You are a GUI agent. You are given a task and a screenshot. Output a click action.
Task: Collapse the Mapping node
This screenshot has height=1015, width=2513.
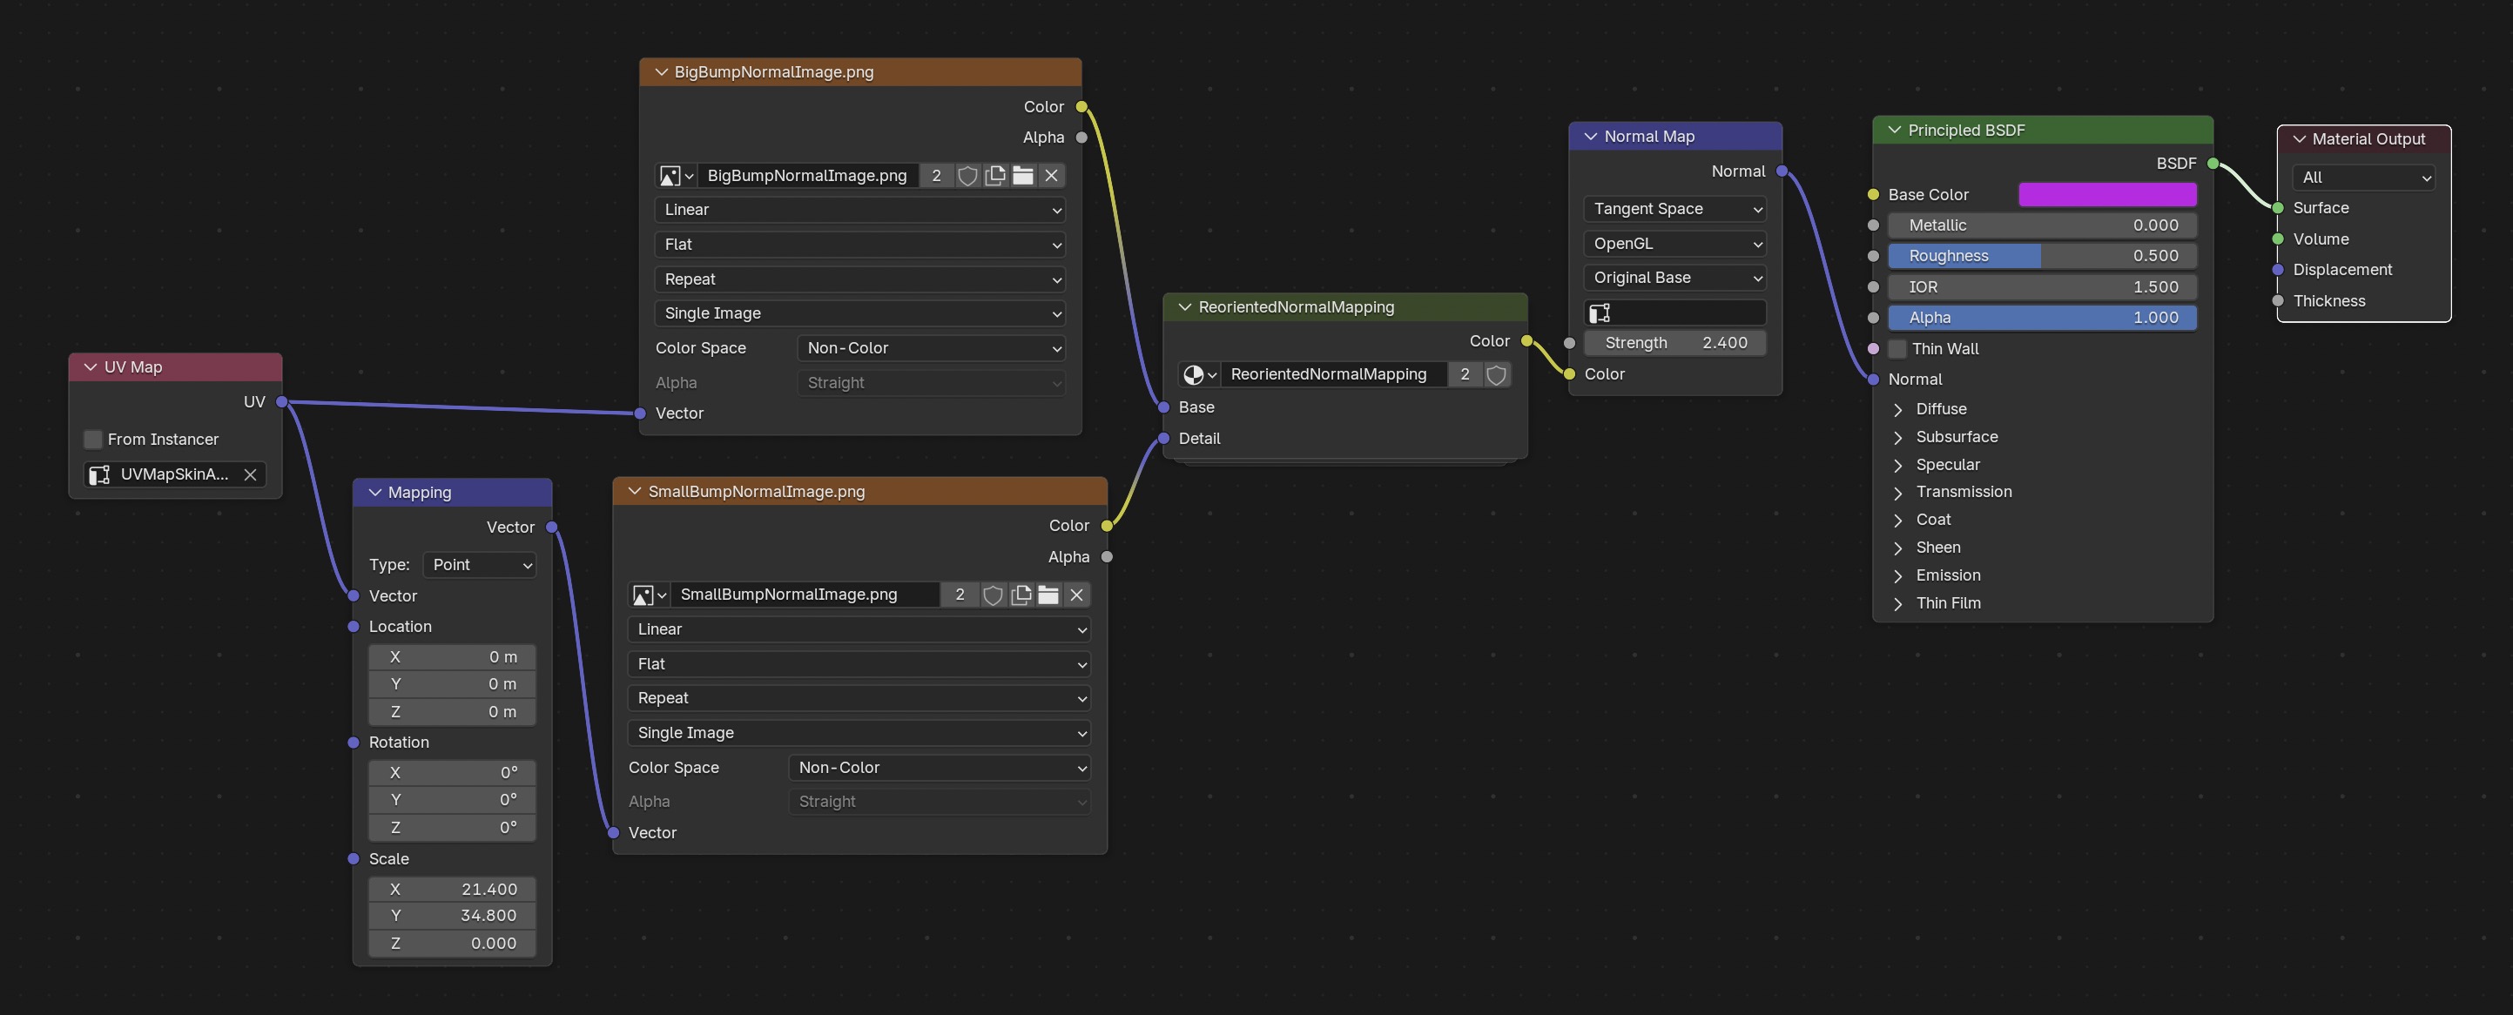point(374,493)
